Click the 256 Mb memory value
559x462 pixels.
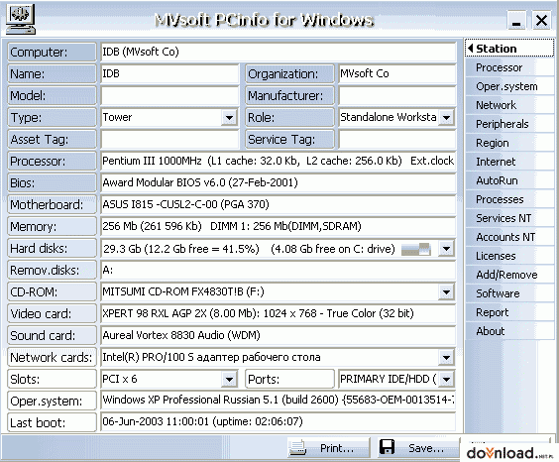coord(279,226)
